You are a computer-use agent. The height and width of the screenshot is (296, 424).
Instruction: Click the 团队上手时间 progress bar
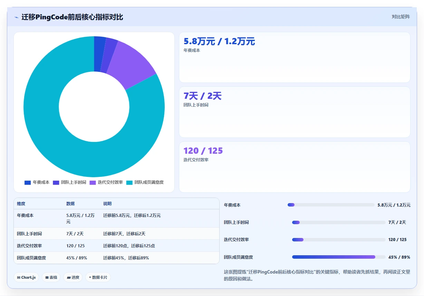(x=339, y=222)
